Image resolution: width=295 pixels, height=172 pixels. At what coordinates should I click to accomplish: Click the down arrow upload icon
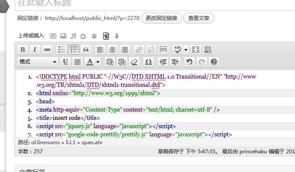coord(117,36)
